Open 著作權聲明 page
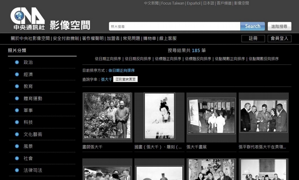The image size is (299, 180). click(x=93, y=38)
